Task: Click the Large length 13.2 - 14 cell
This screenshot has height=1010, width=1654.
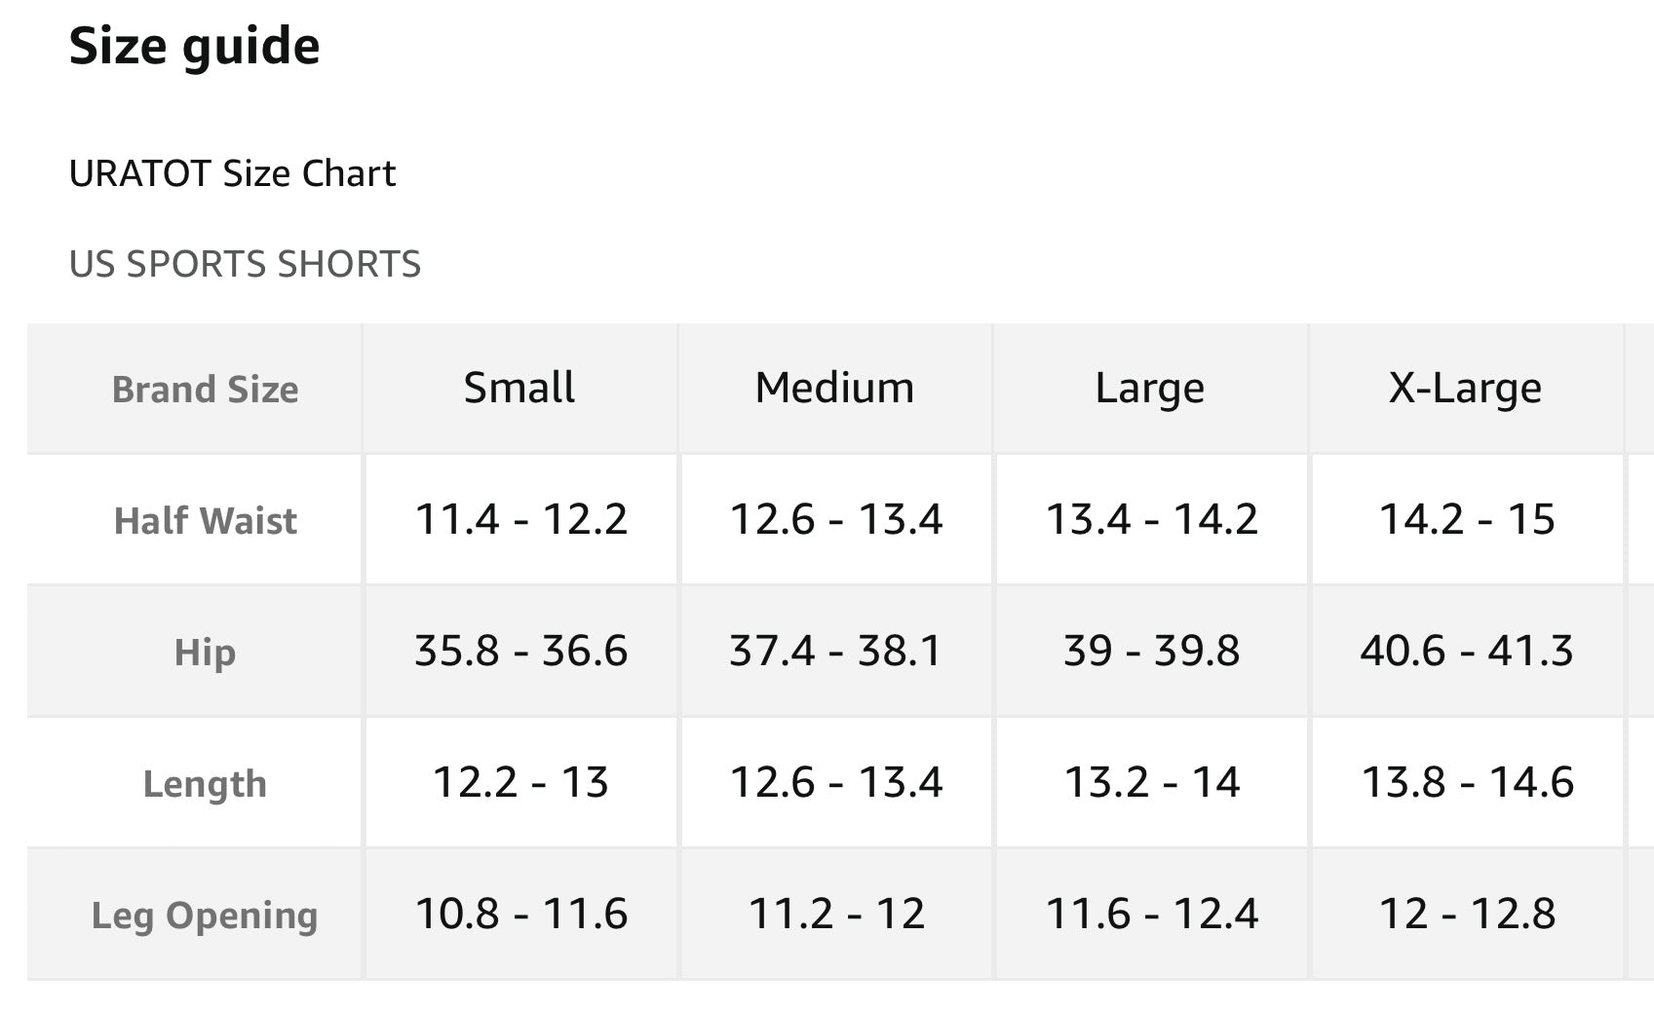Action: (1151, 782)
